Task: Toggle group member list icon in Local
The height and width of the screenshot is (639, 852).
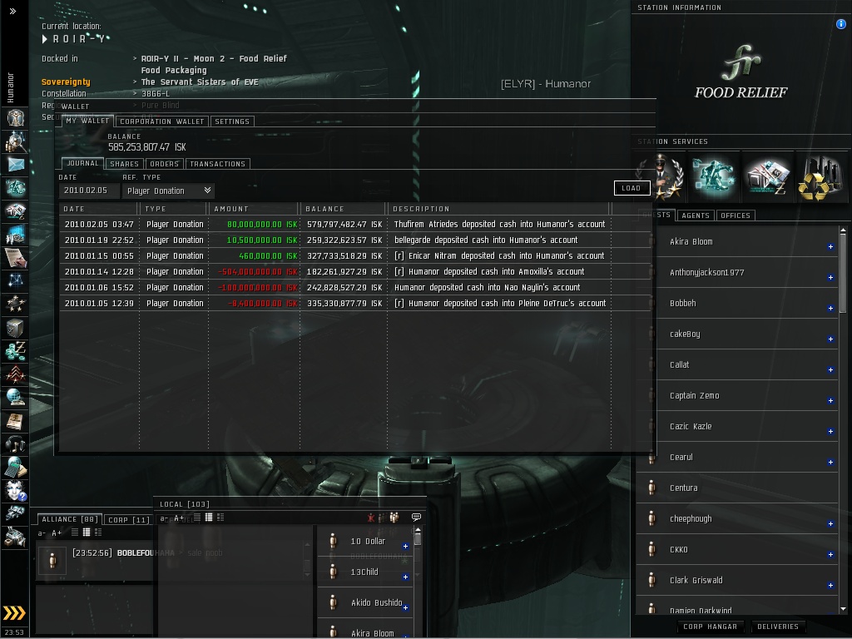Action: [394, 518]
